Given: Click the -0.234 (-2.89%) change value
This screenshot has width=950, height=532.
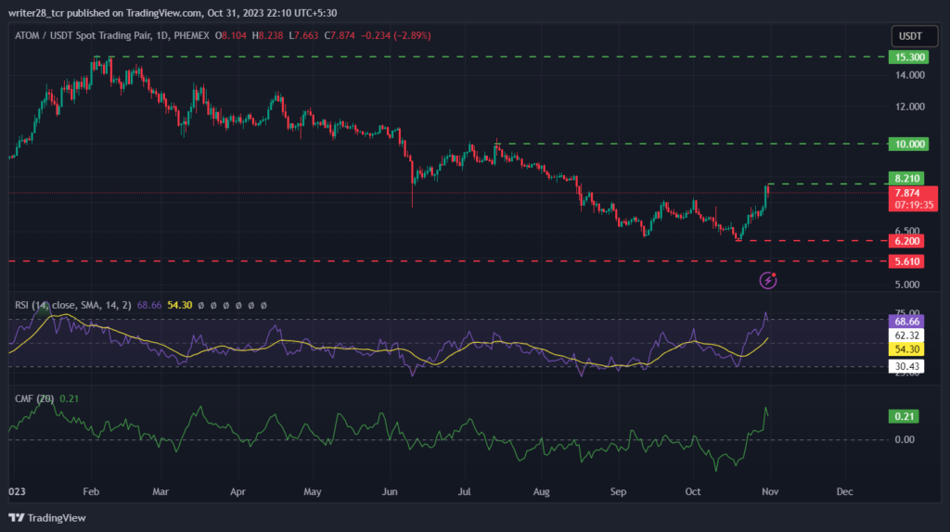Looking at the screenshot, I should tap(395, 36).
